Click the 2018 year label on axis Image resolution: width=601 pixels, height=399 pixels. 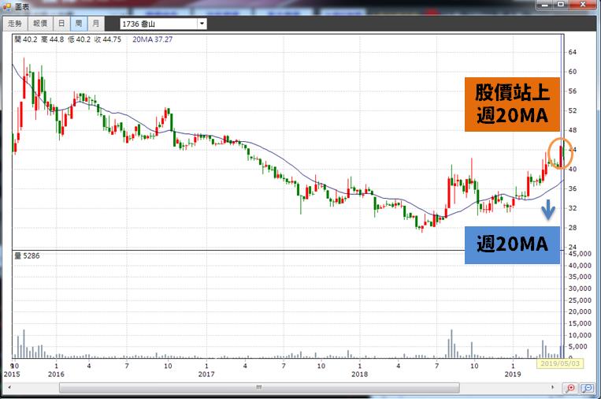[359, 374]
